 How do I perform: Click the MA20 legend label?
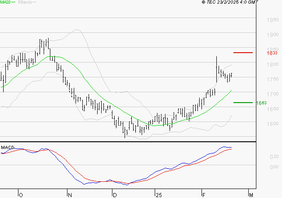tap(5, 2)
